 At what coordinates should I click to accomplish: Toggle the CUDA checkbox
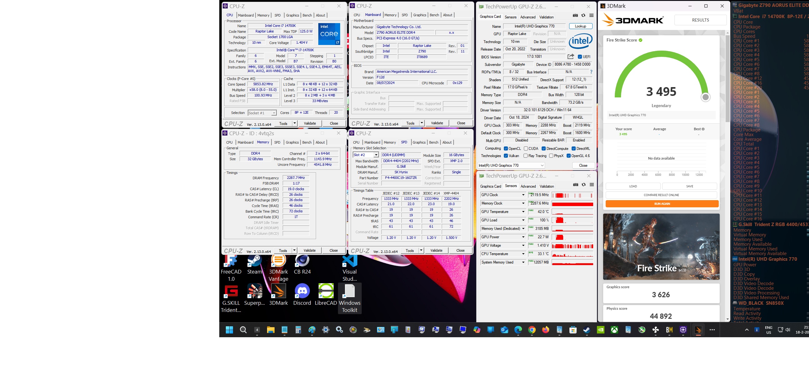[526, 149]
